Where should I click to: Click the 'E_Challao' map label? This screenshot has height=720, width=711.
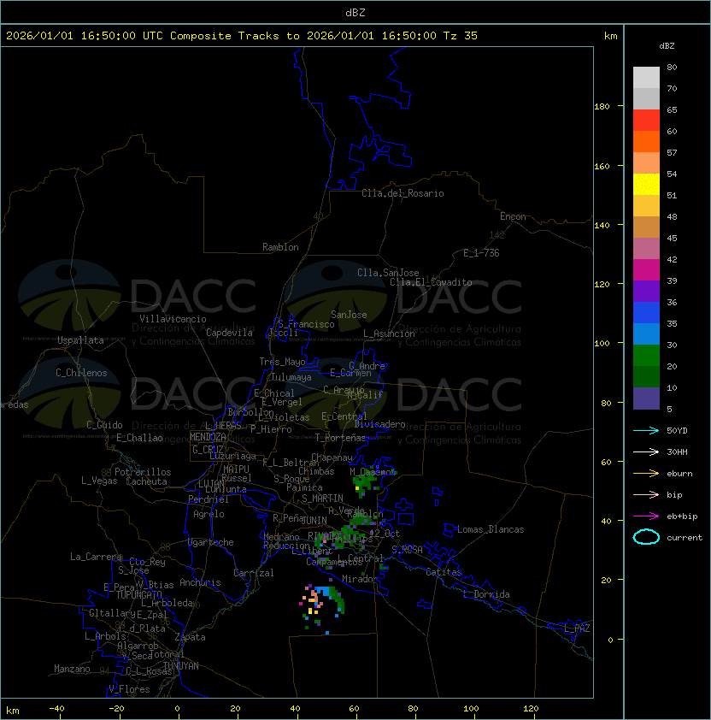click(x=139, y=438)
